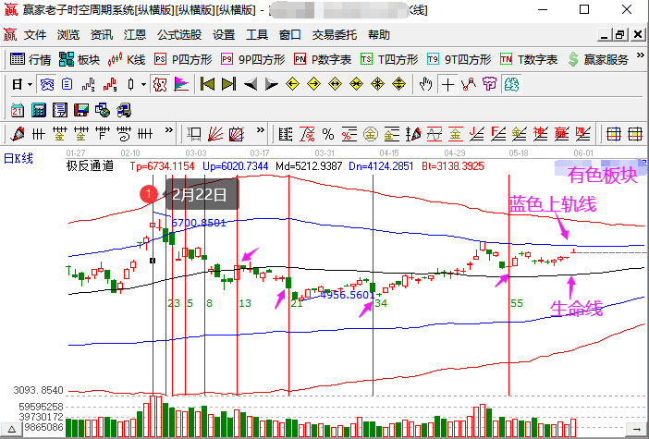
Task: Click the yellow diamond left-arrow icon
Action: (293, 84)
